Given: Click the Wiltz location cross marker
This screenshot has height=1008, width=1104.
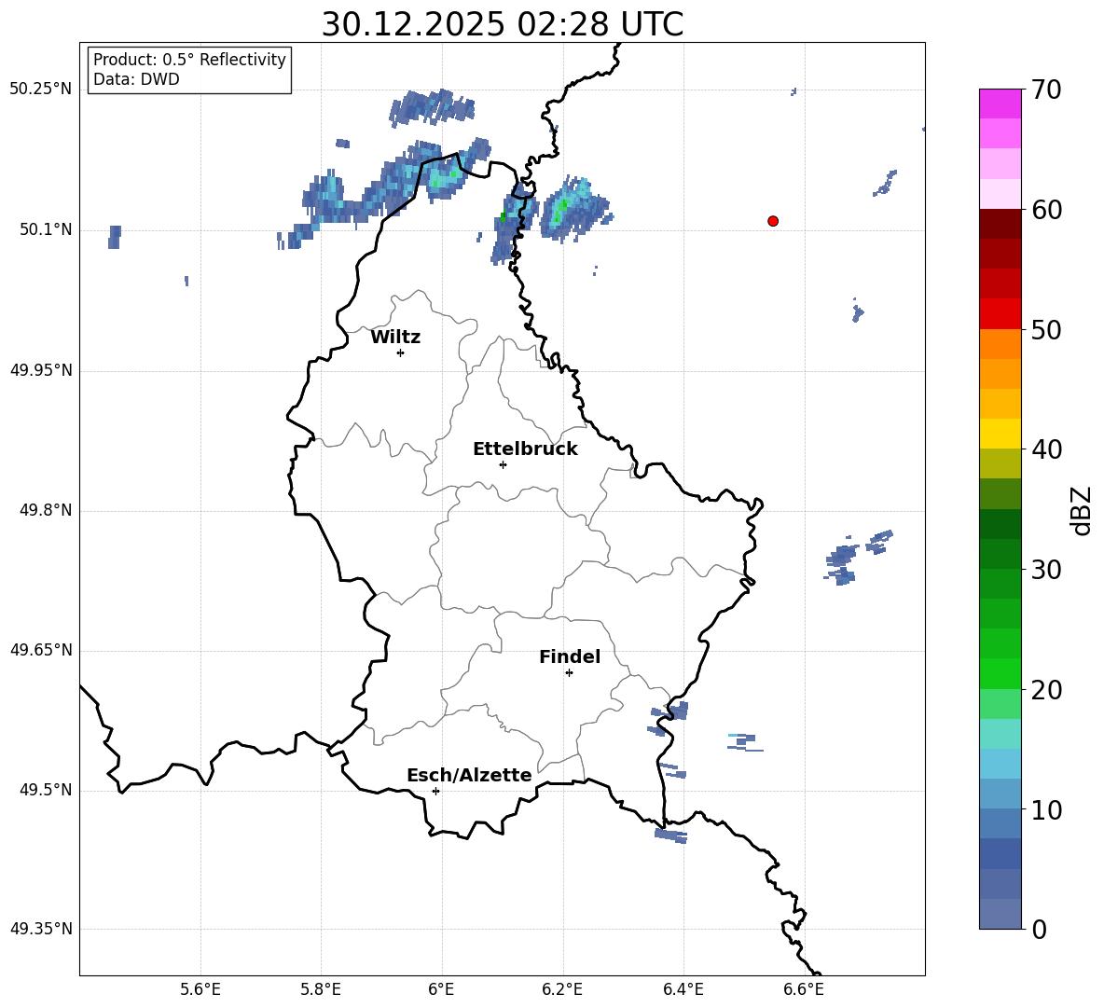Looking at the screenshot, I should 401,352.
